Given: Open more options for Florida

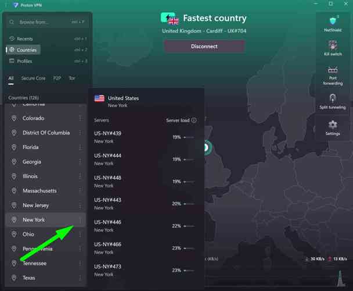Looking at the screenshot, I should 80,147.
